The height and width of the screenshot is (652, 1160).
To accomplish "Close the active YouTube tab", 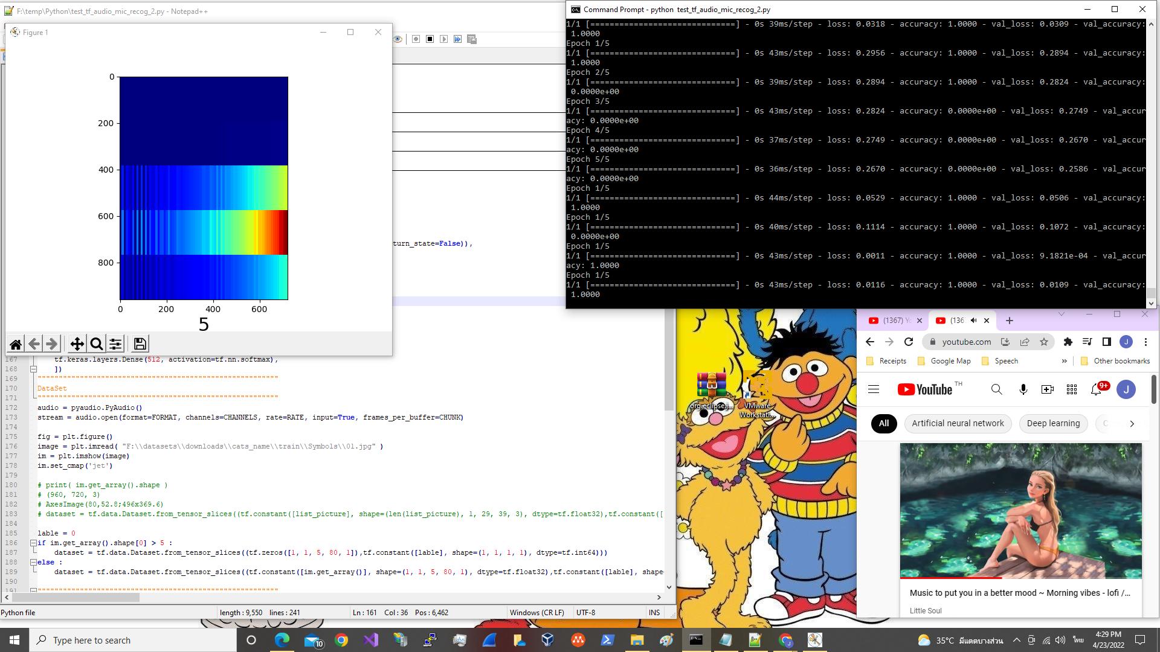I will coord(987,321).
